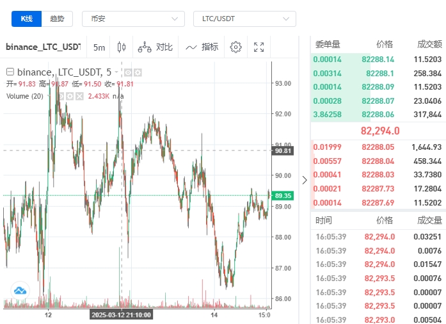Click the order size 3.86258
This screenshot has width=446, height=324.
tap(327, 115)
